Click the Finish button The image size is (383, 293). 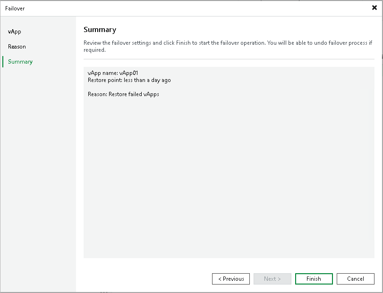pyautogui.click(x=314, y=278)
